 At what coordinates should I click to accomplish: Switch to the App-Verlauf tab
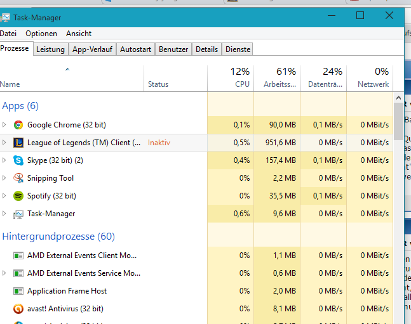[x=92, y=49]
